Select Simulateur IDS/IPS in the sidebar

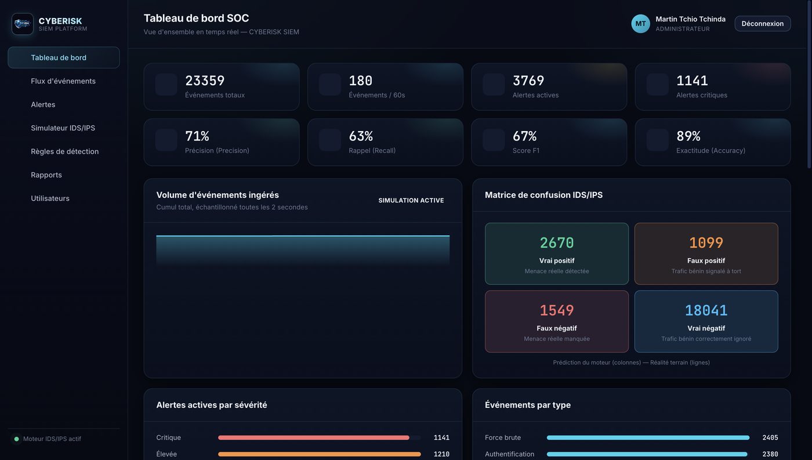pos(64,128)
